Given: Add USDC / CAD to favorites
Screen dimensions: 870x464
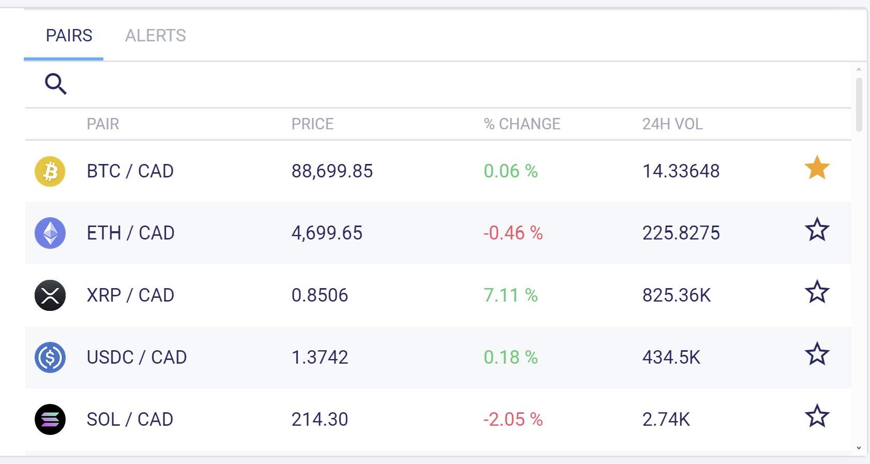Looking at the screenshot, I should pyautogui.click(x=817, y=354).
